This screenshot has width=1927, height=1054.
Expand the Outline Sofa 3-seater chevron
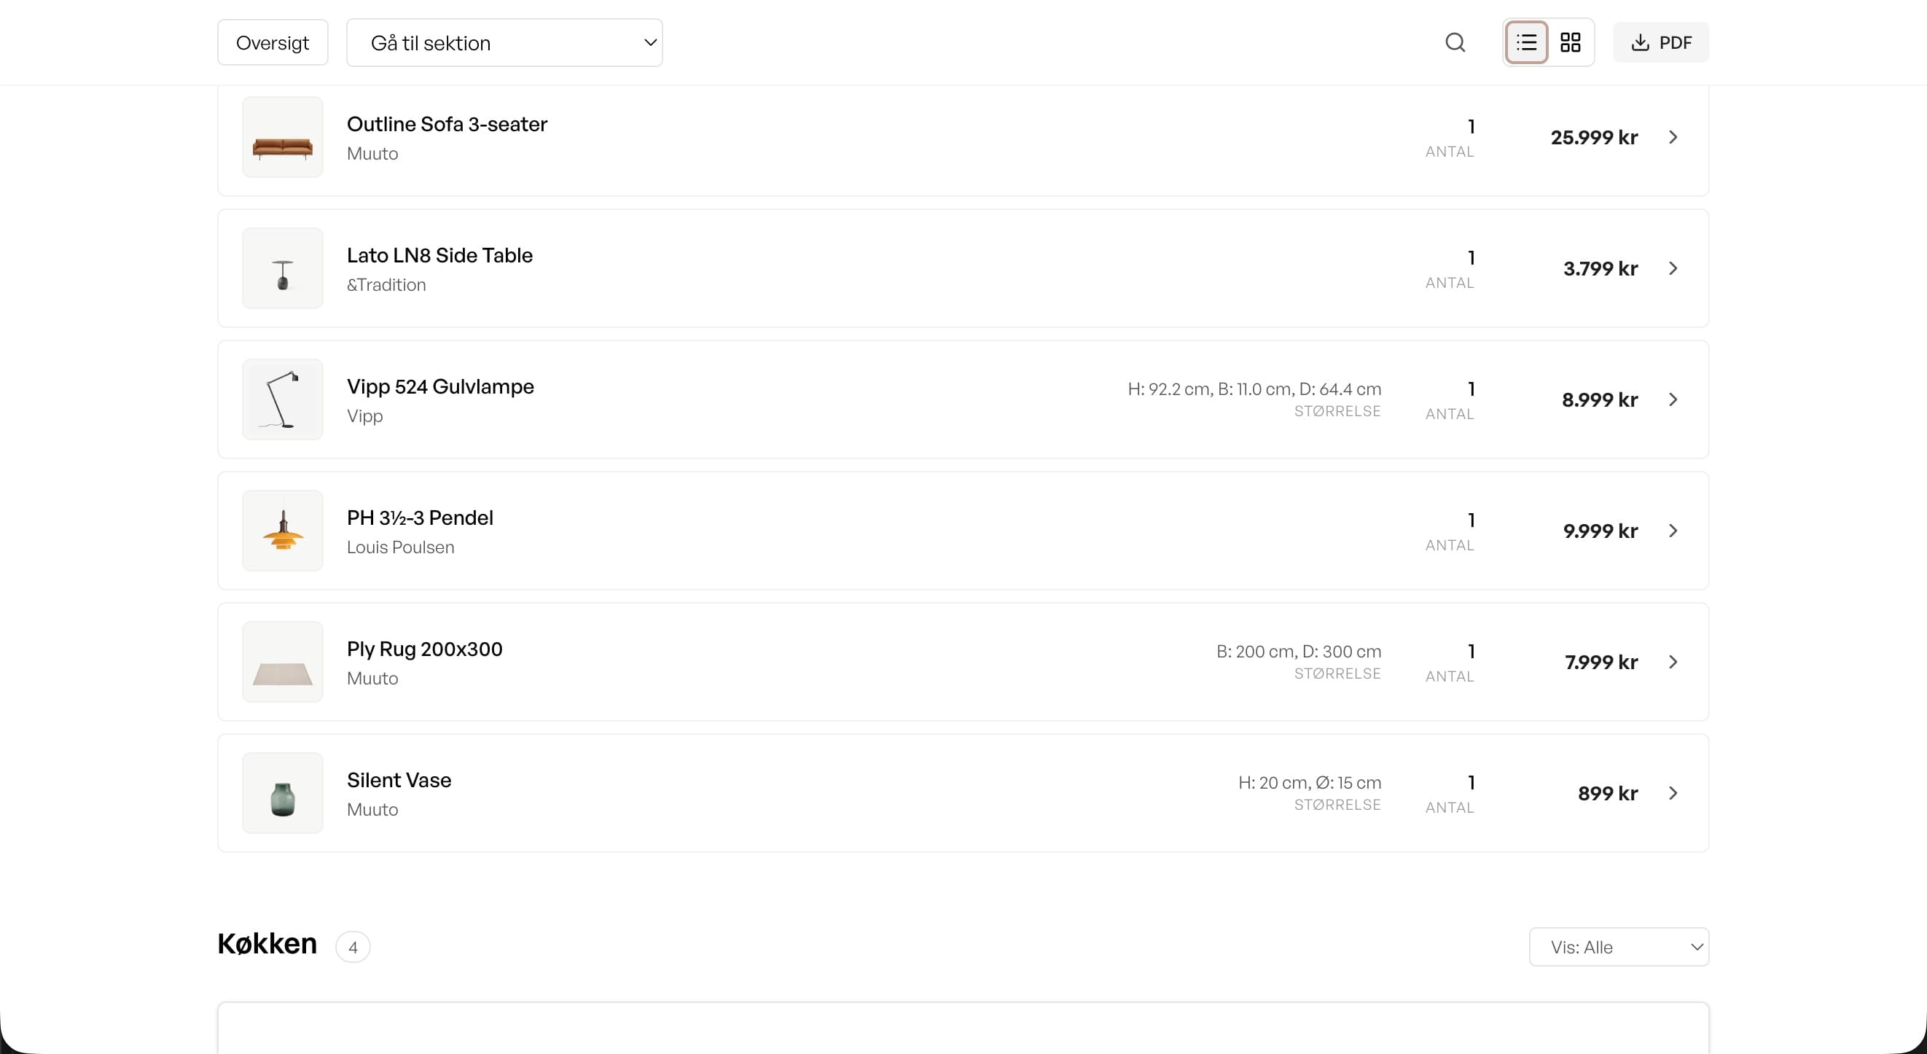[x=1673, y=138]
